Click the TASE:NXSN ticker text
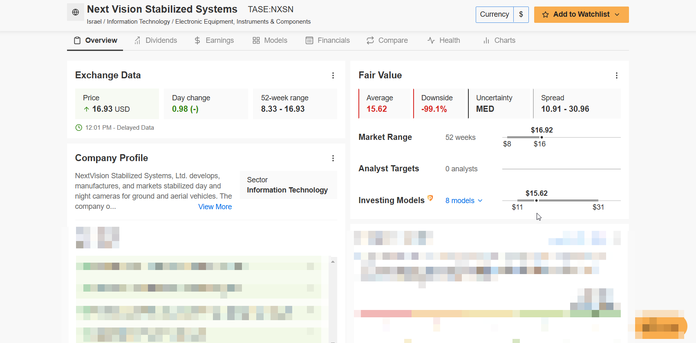696x343 pixels. 271,9
